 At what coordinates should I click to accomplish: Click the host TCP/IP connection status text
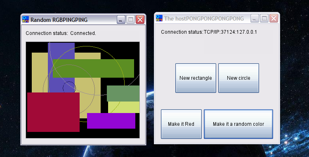tap(209, 32)
